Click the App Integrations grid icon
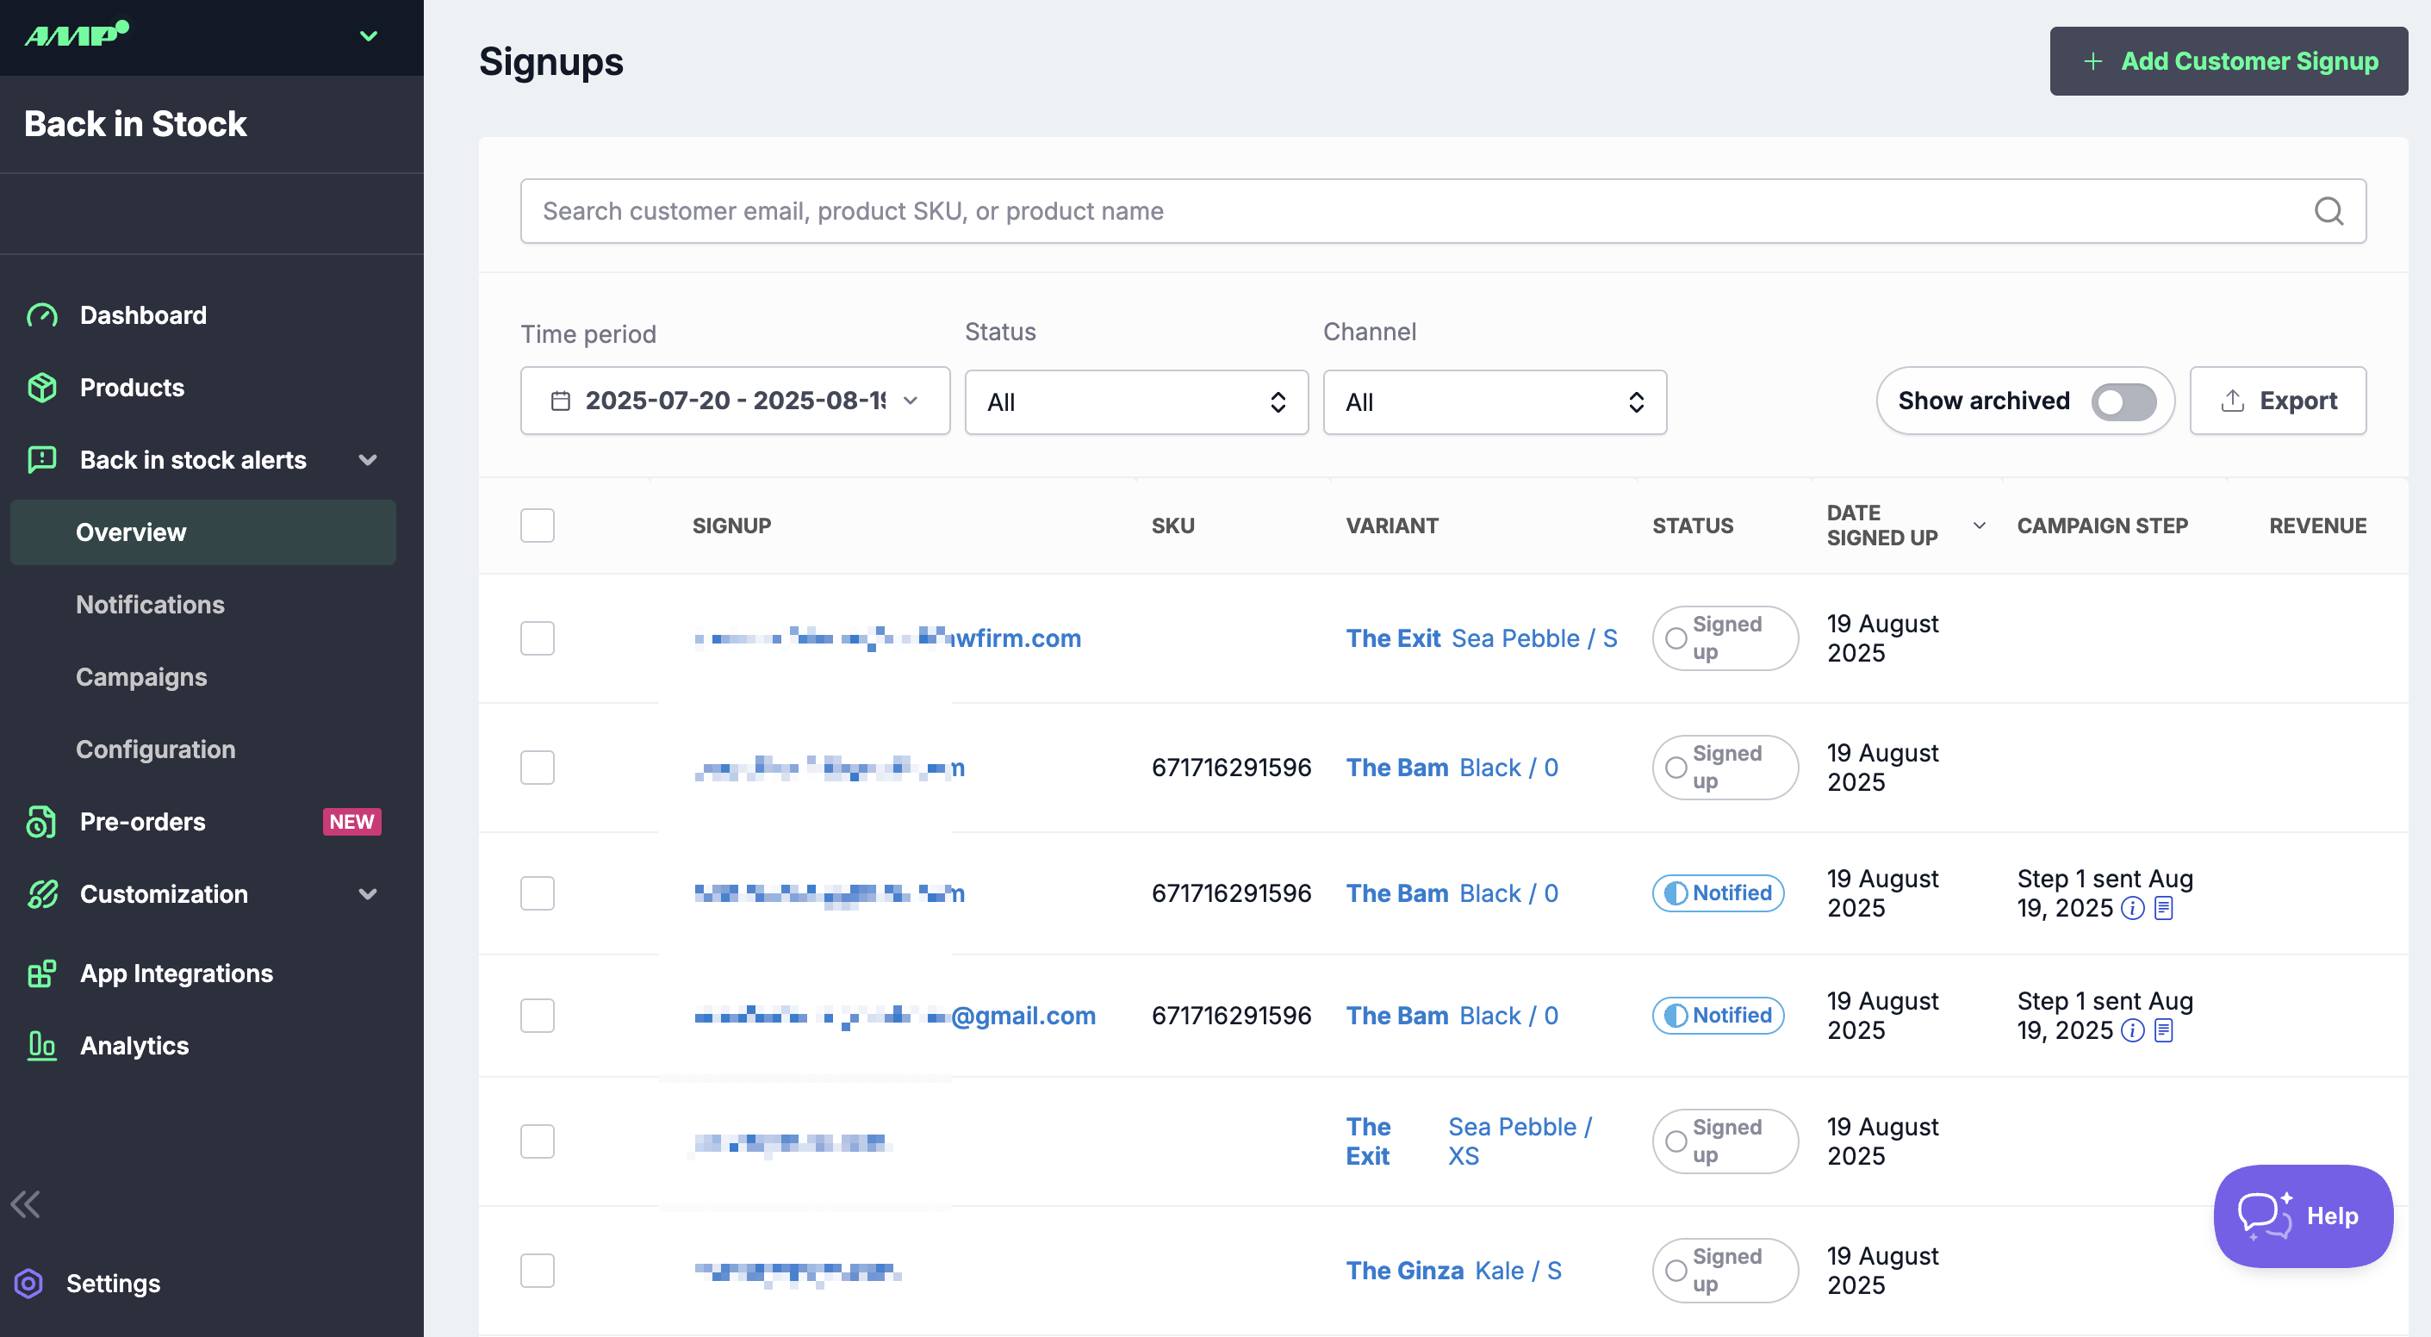The height and width of the screenshot is (1337, 2431). click(x=42, y=973)
